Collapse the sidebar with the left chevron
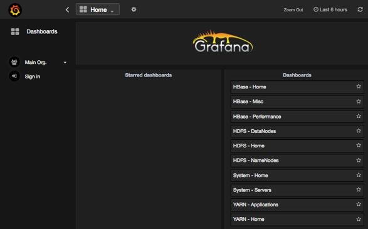 tap(67, 9)
